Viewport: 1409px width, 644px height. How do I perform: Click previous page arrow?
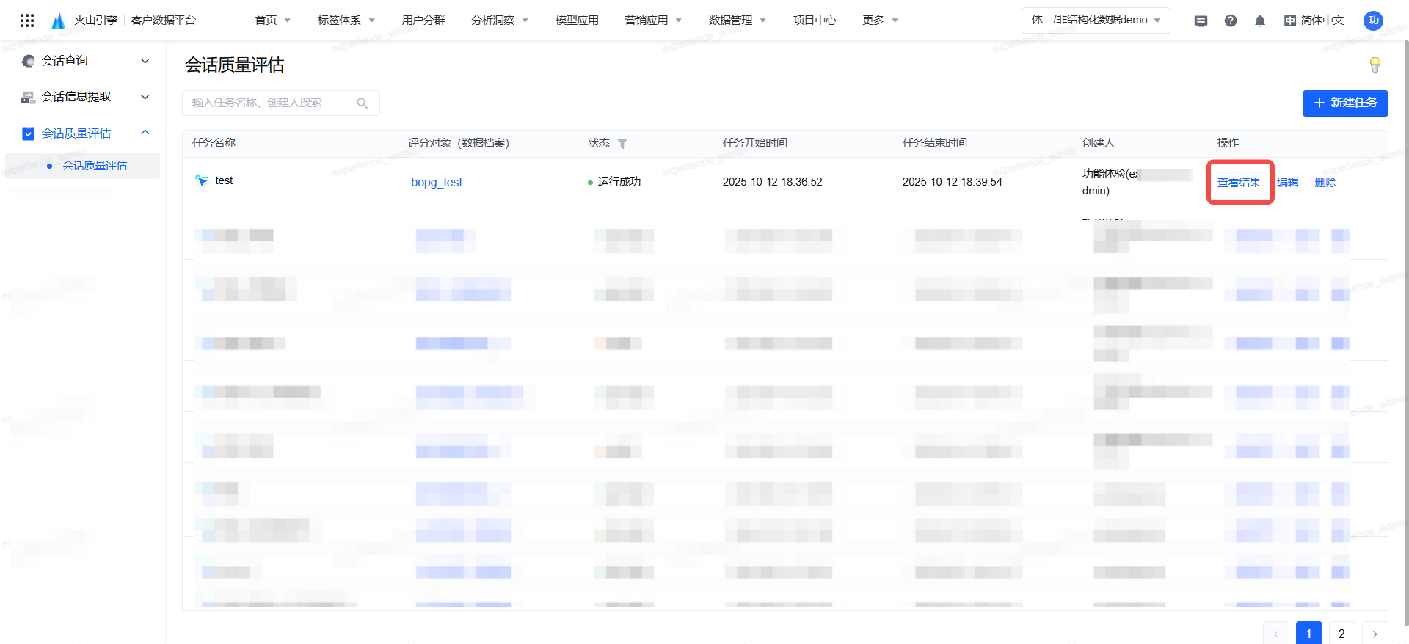coord(1276,634)
